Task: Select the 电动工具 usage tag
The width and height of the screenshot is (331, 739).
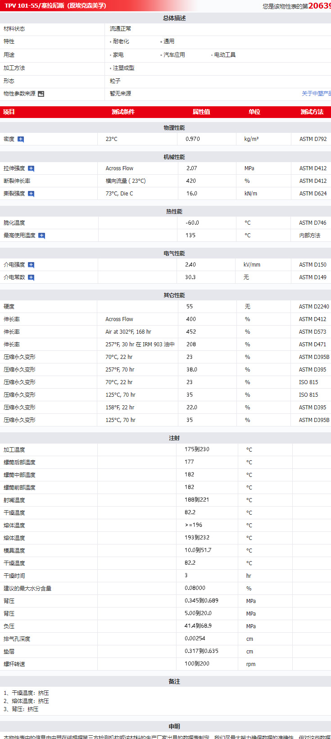Action: pyautogui.click(x=225, y=55)
